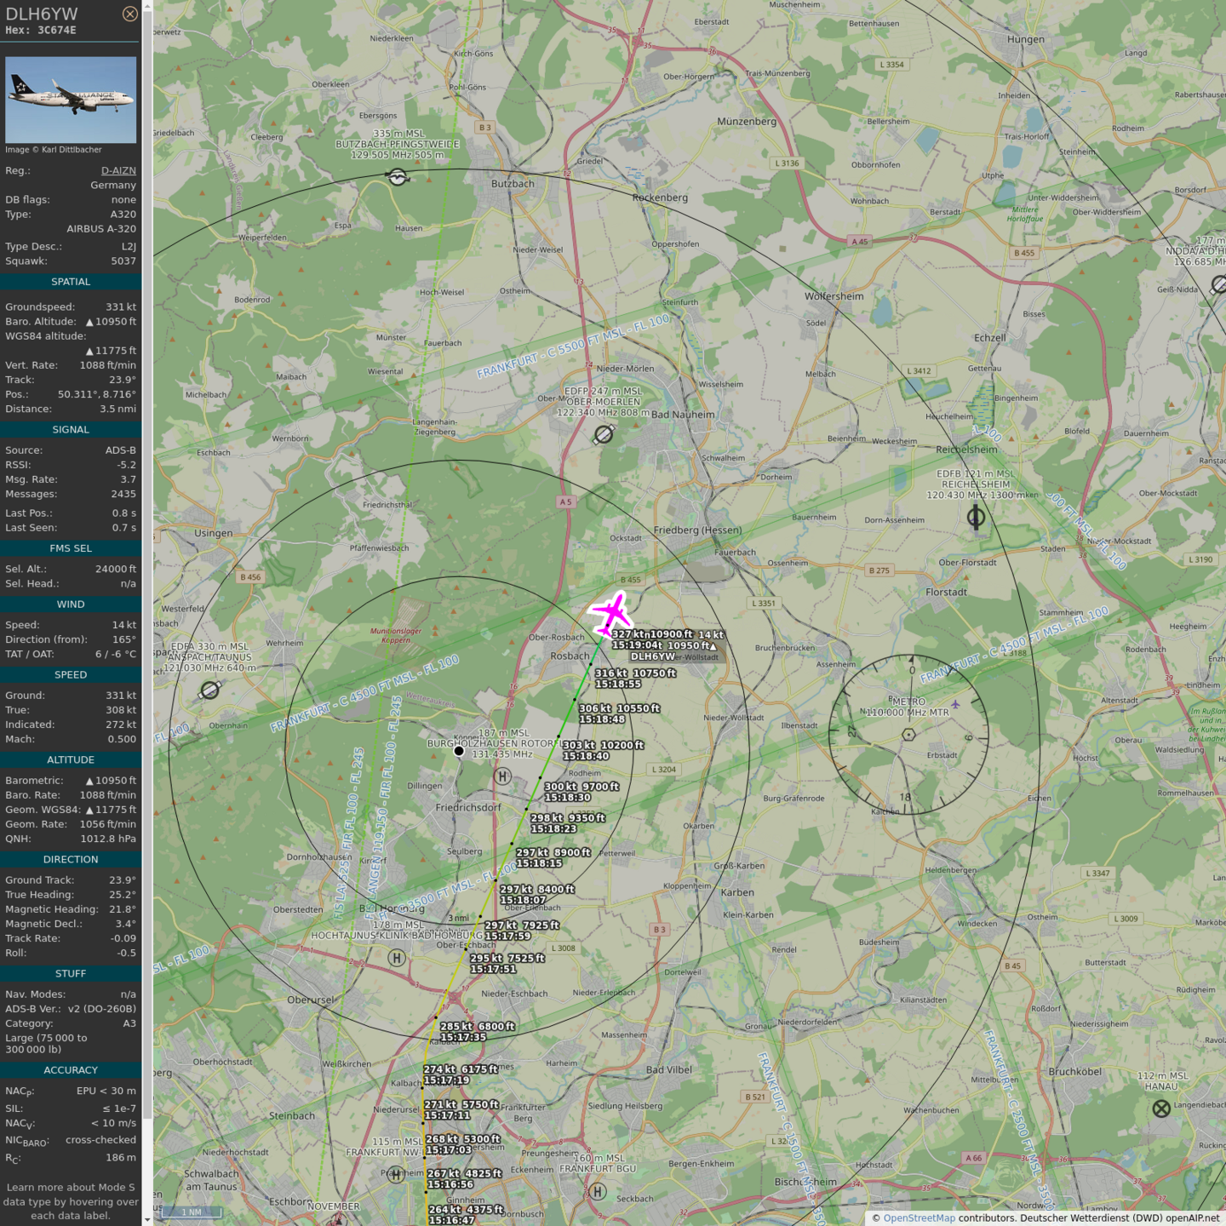Select the Hochtaunus-Klinik heliport H icon
Image resolution: width=1226 pixels, height=1226 pixels.
click(x=396, y=958)
